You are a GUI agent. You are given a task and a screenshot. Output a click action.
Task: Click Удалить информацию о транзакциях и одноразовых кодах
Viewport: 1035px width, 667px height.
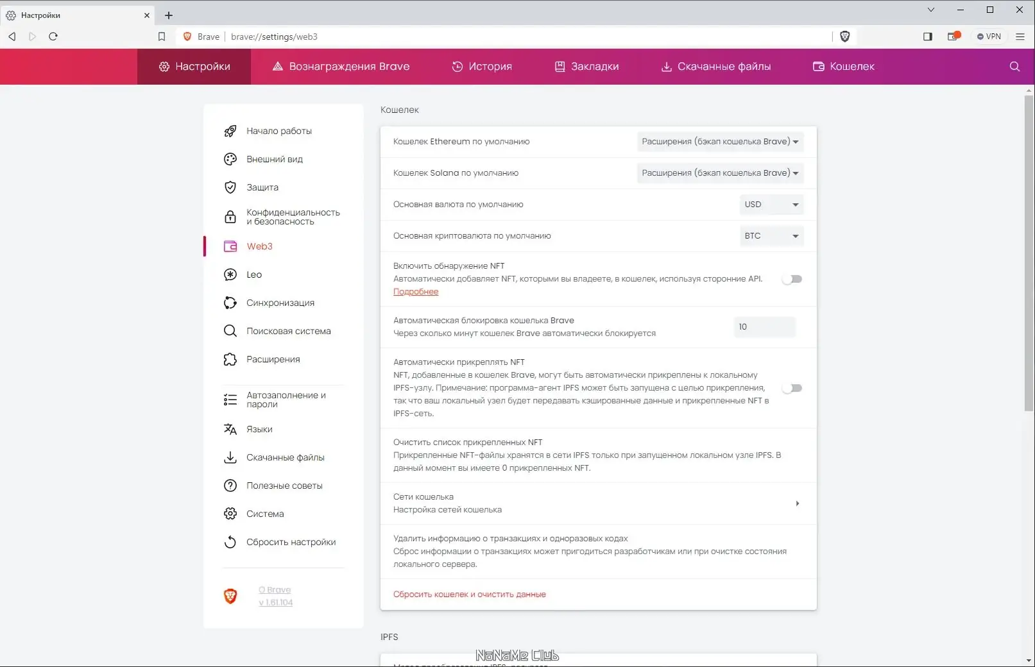tap(598, 552)
